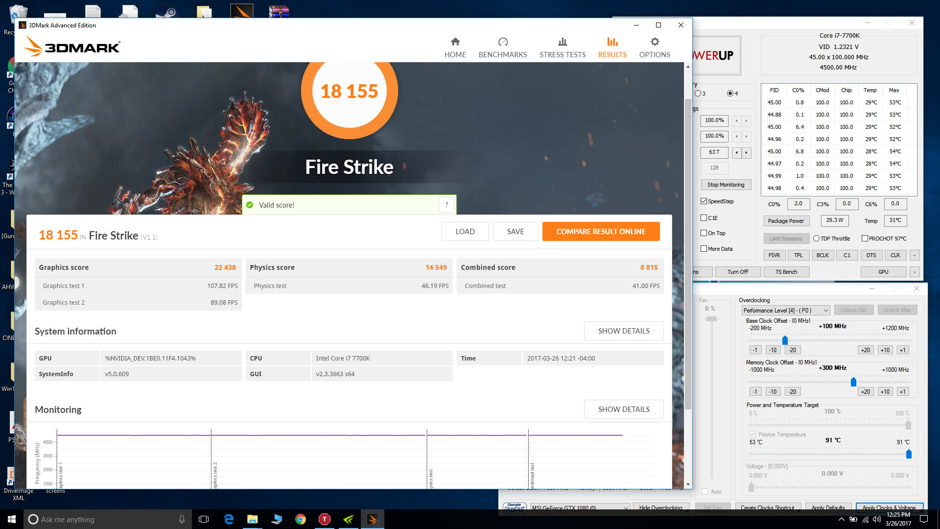940x529 pixels.
Task: Click Stop Monitoring in ThrottleStop
Action: pos(726,185)
